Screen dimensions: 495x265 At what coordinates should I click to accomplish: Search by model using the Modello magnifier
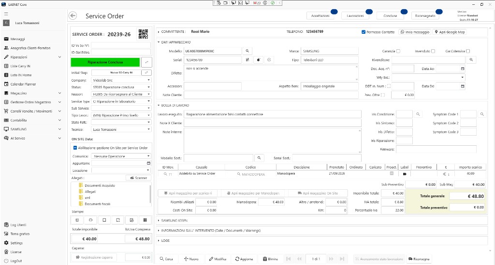(247, 51)
